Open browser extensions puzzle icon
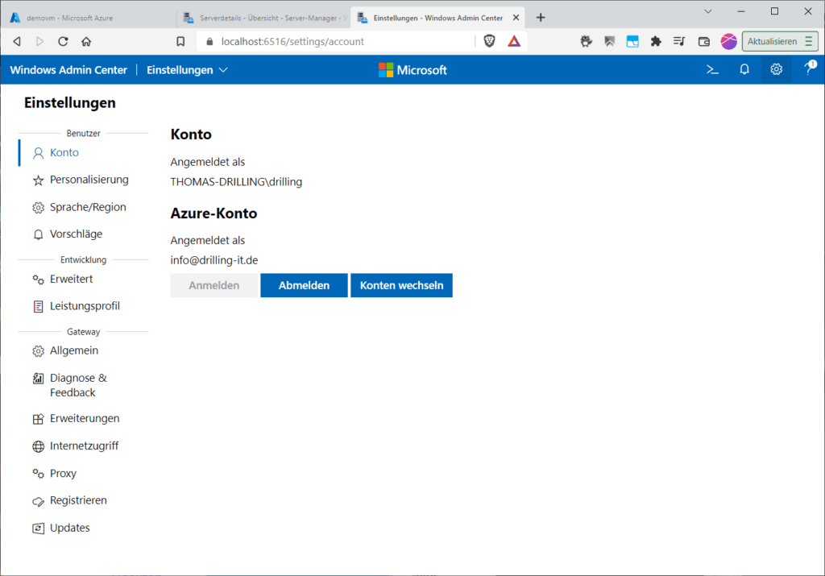Image resolution: width=825 pixels, height=576 pixels. (x=656, y=41)
